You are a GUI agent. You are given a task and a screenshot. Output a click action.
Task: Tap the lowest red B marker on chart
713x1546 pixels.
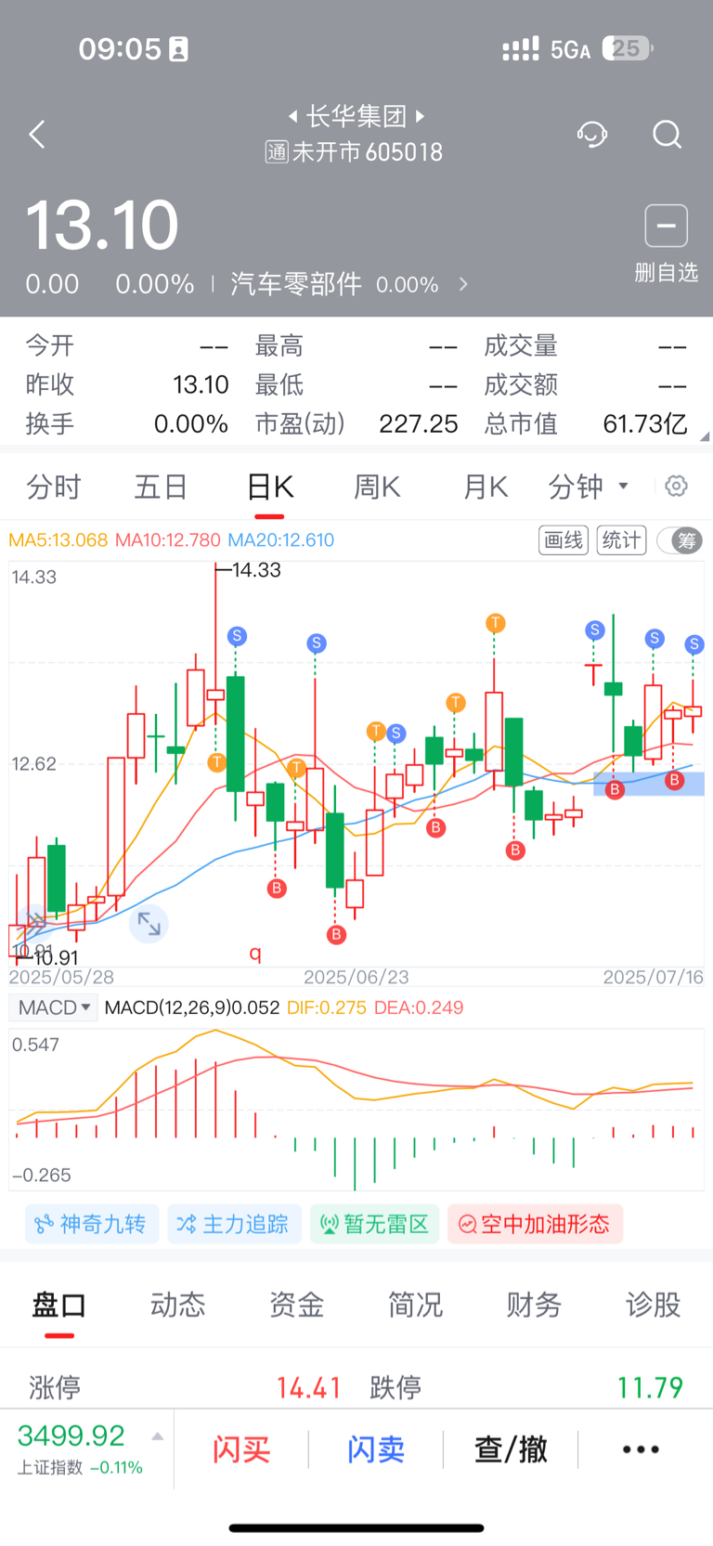point(337,934)
